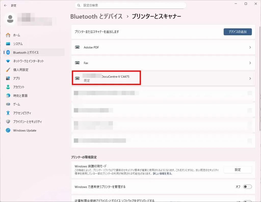Click the back arrow in title bar
The height and width of the screenshot is (202, 261).
tap(5, 5)
